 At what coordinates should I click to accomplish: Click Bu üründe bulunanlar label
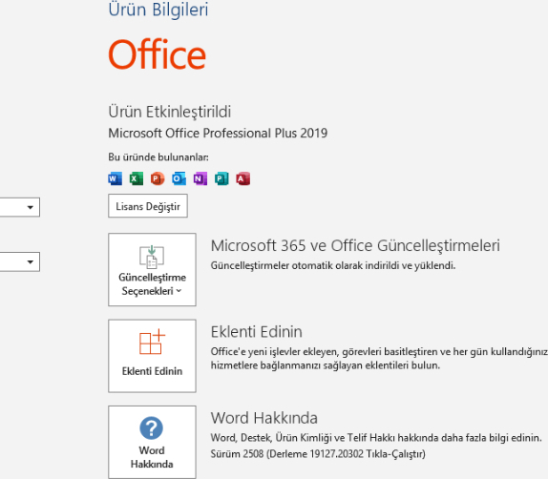coord(158,157)
